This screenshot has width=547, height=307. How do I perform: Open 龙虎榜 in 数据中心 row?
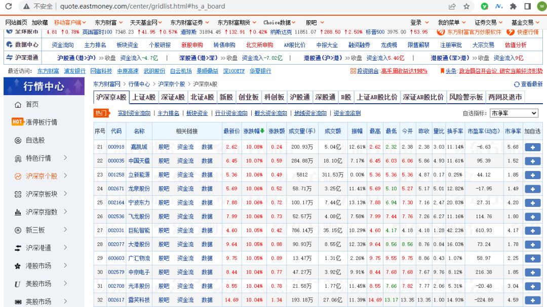click(x=388, y=45)
